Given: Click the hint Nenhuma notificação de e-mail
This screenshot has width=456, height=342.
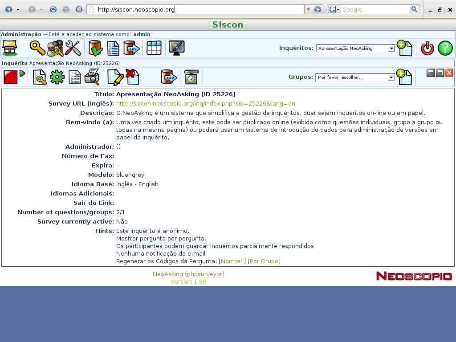Looking at the screenshot, I should [160, 253].
